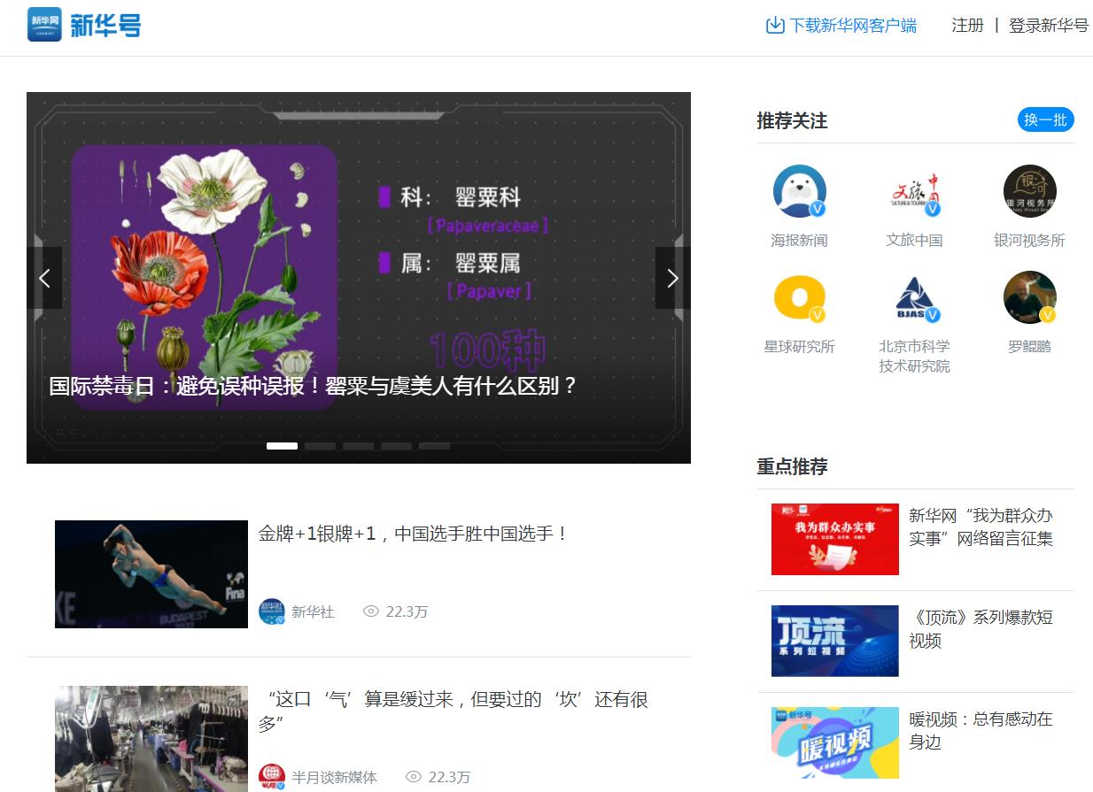Select the second carousel indicator bar

pos(320,446)
